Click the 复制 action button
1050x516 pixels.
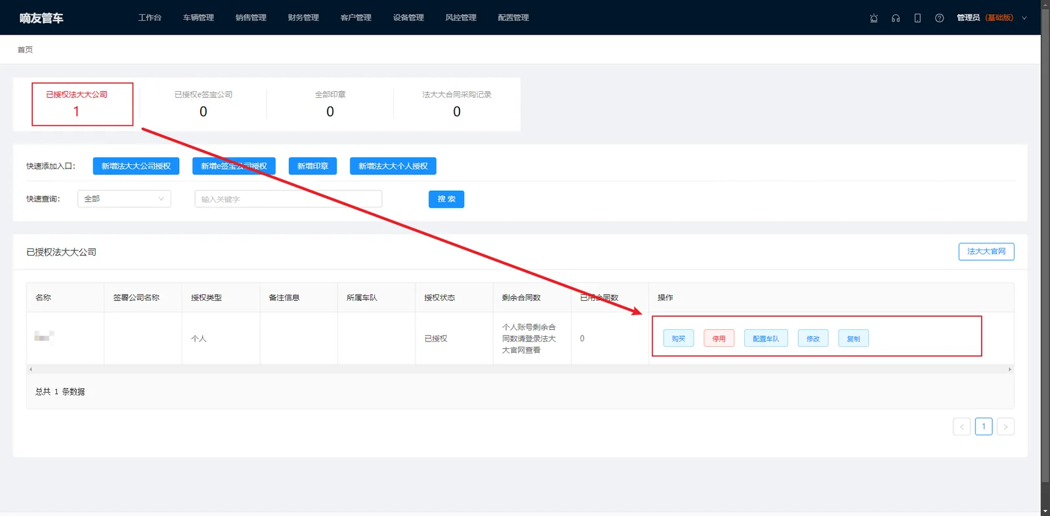[853, 338]
